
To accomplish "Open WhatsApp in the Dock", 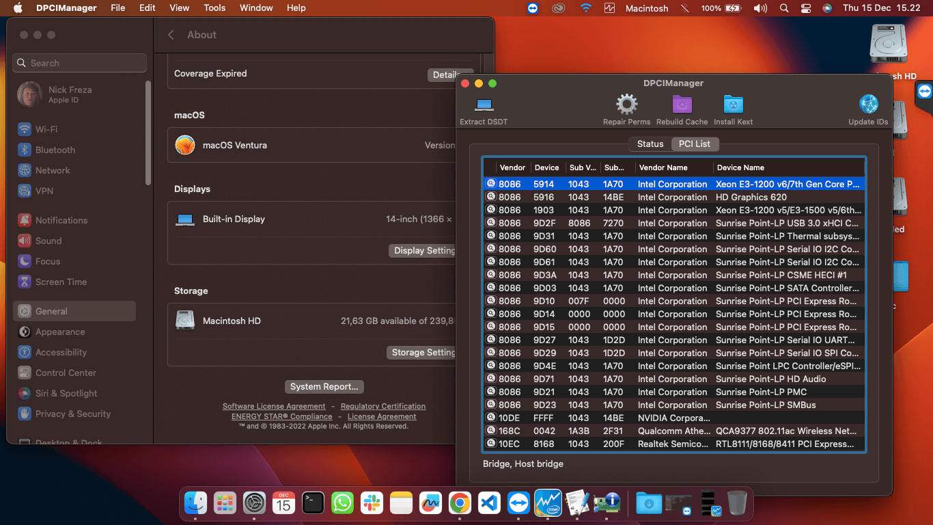I will click(342, 503).
